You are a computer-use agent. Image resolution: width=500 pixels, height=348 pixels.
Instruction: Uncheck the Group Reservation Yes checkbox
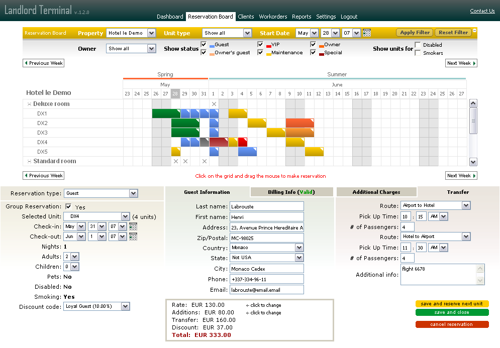click(69, 206)
